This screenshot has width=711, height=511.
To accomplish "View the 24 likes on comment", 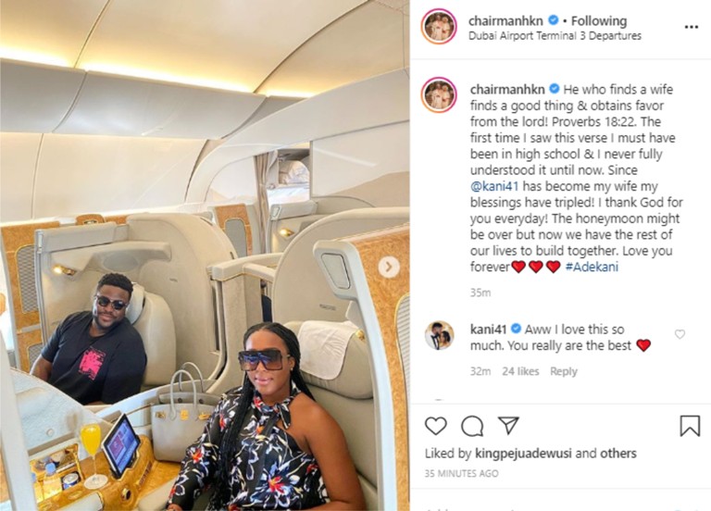I will tap(520, 371).
